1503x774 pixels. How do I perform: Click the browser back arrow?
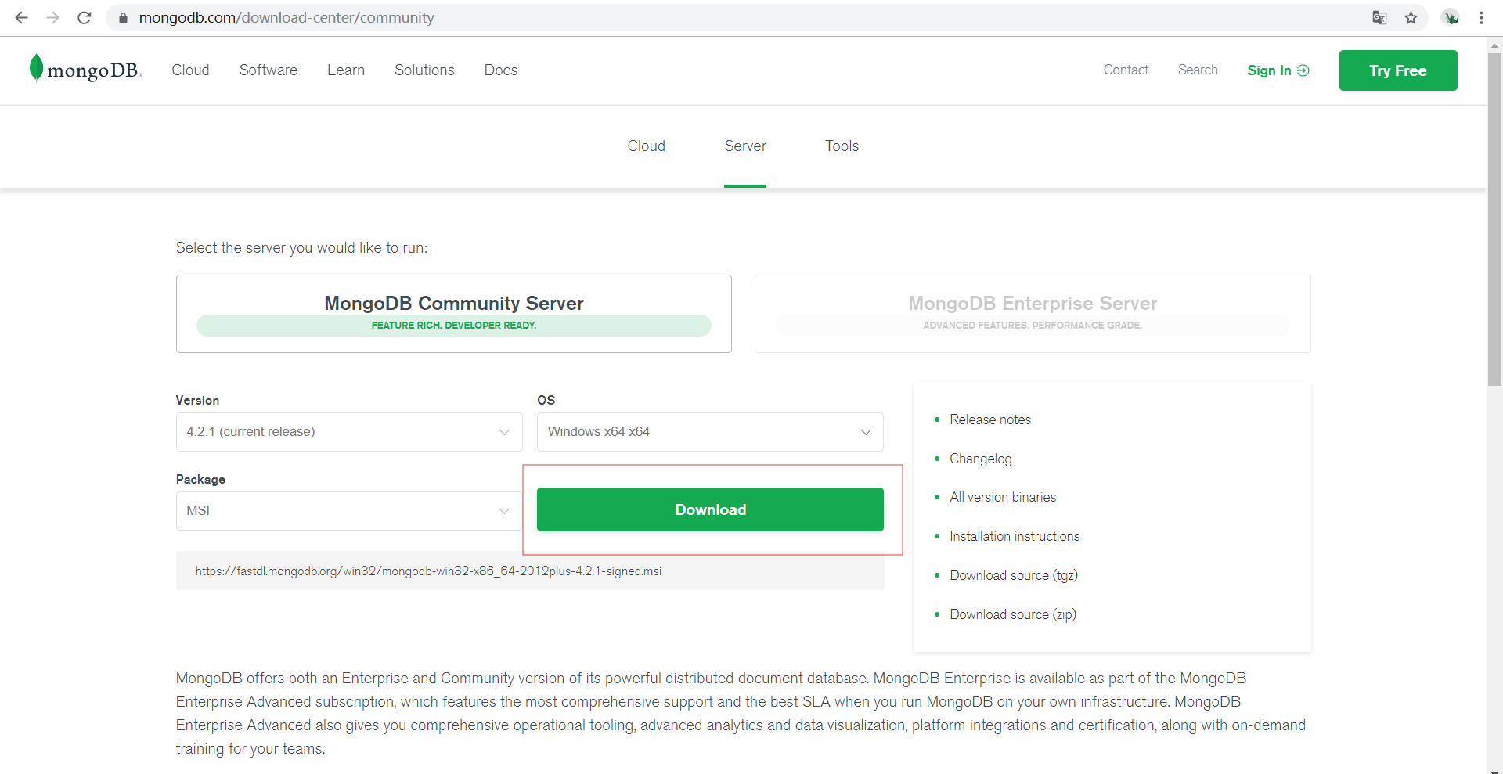[x=21, y=17]
